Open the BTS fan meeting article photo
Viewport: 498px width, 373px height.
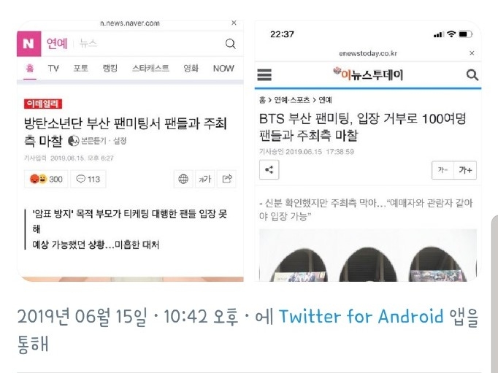pos(368,255)
